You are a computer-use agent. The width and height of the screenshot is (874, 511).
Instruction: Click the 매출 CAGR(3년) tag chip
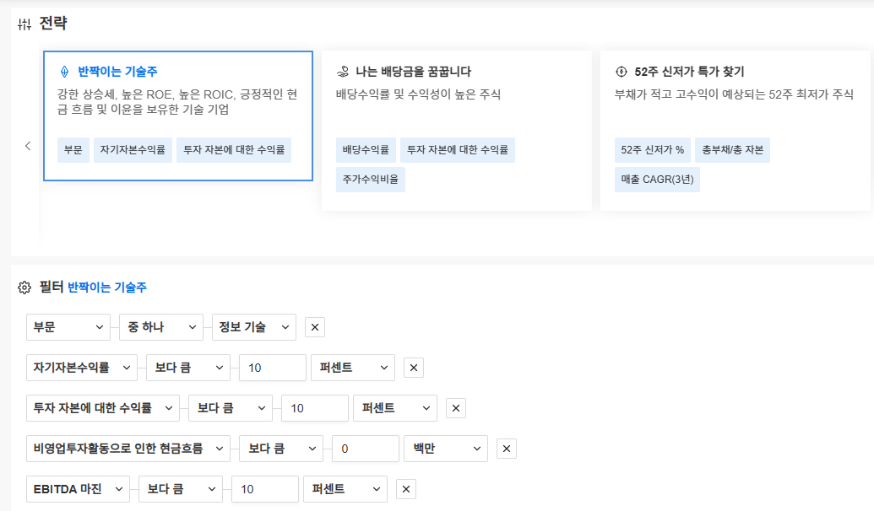point(657,180)
